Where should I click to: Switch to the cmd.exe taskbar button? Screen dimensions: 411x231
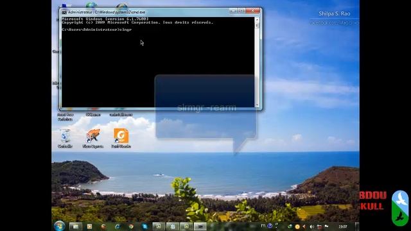pos(200,227)
